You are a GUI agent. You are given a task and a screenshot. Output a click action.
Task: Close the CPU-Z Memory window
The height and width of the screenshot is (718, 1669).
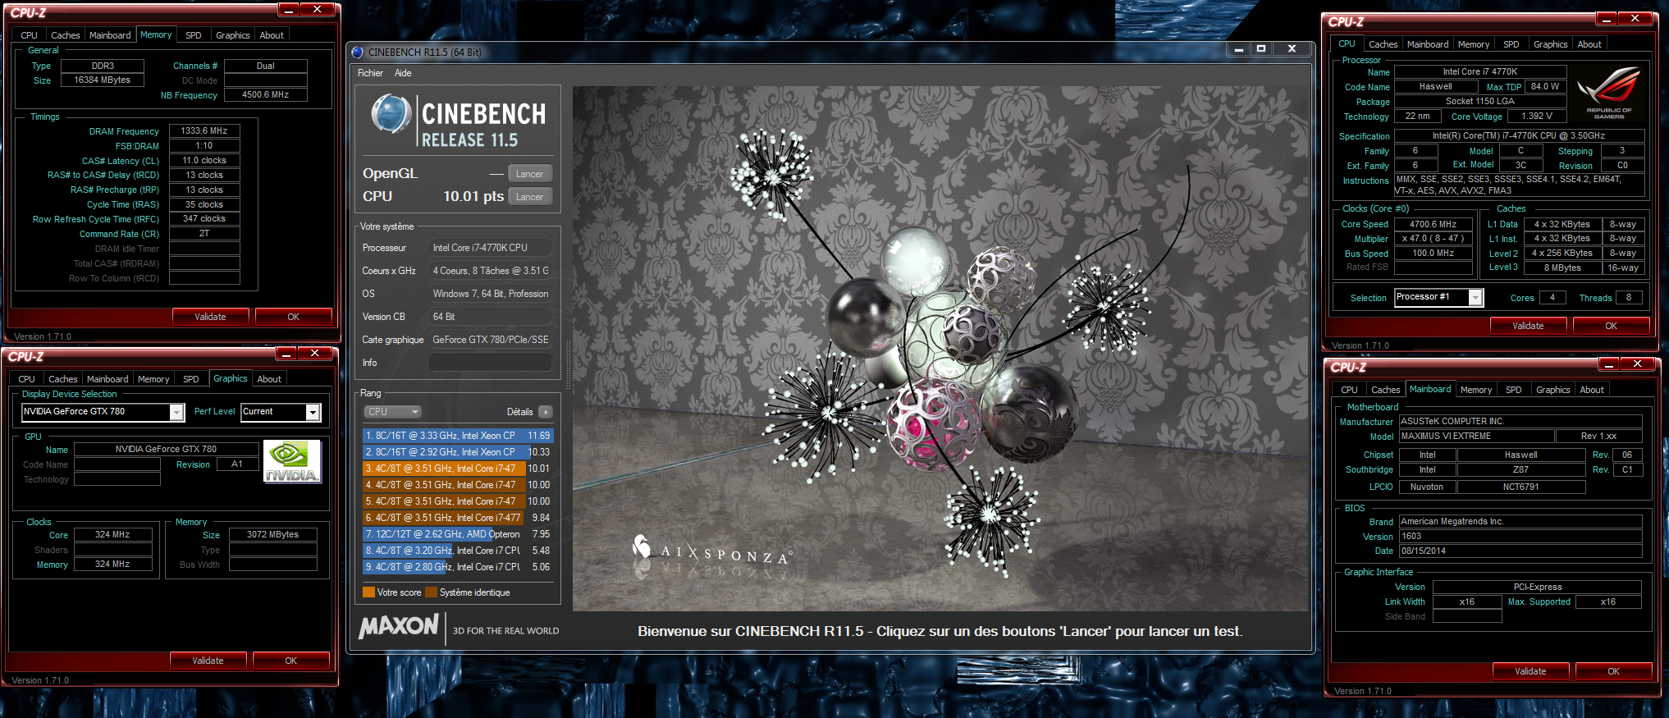pos(317,9)
